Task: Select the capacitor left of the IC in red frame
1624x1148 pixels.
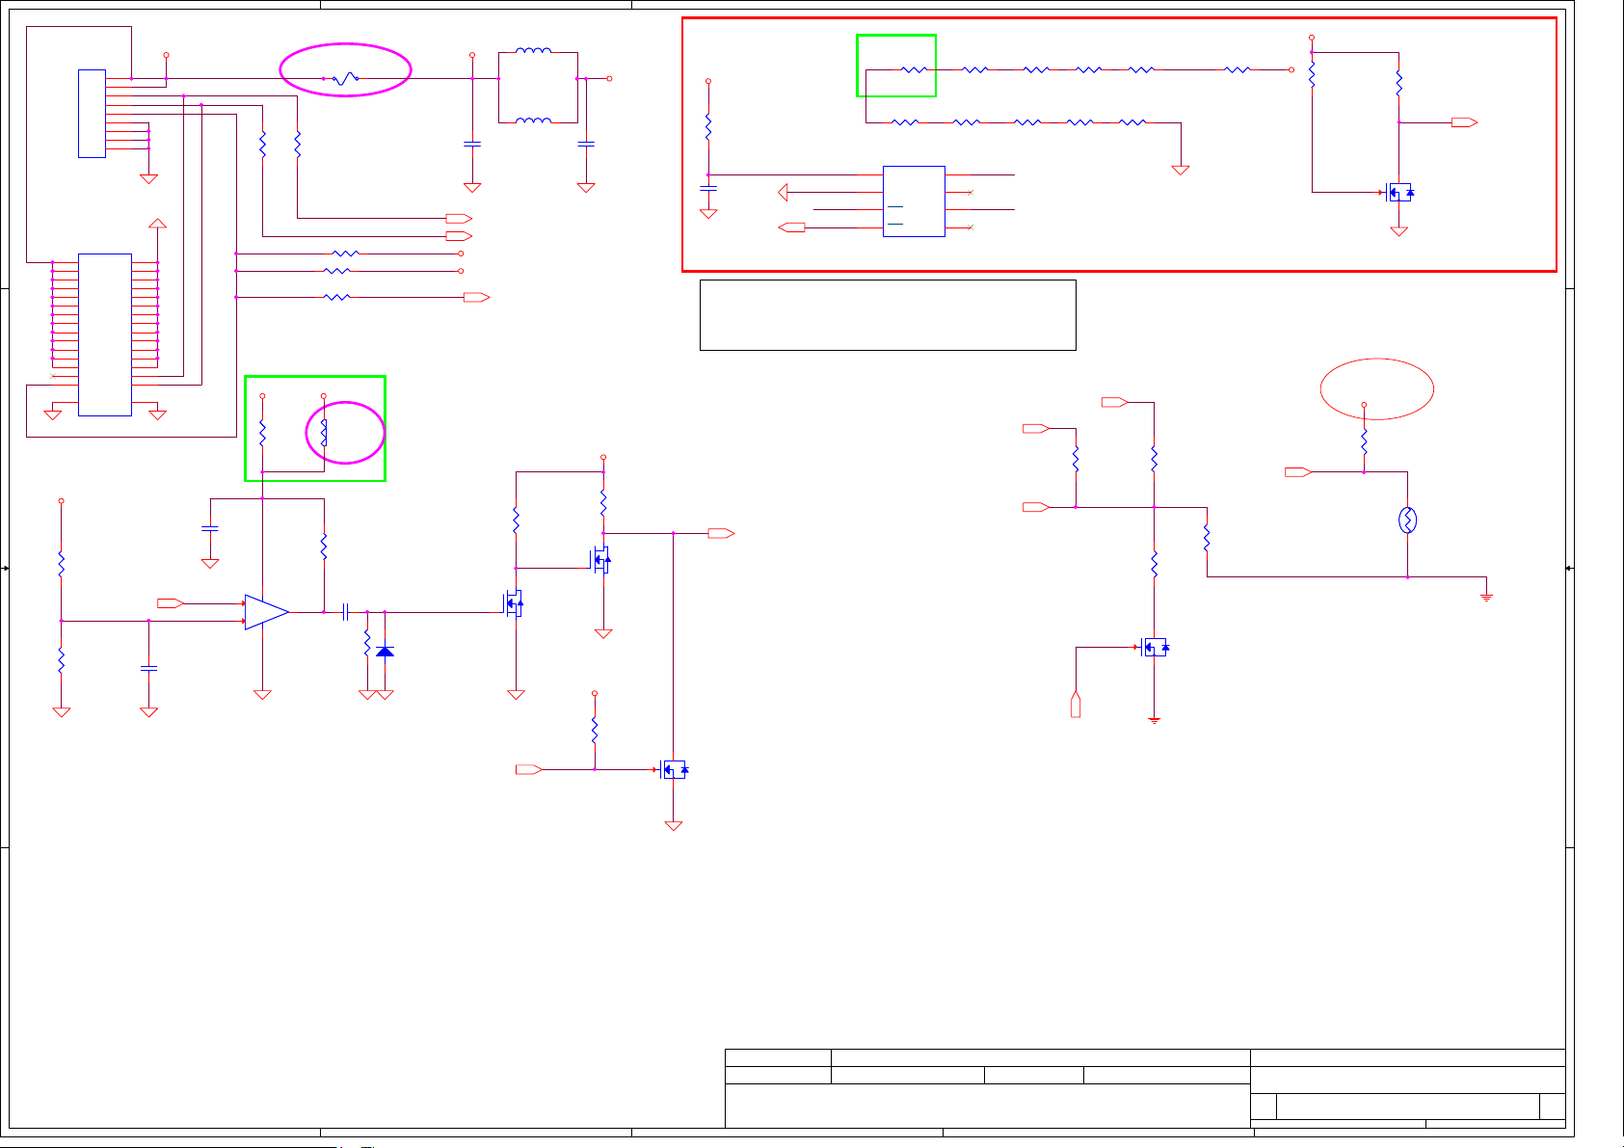Action: click(708, 188)
